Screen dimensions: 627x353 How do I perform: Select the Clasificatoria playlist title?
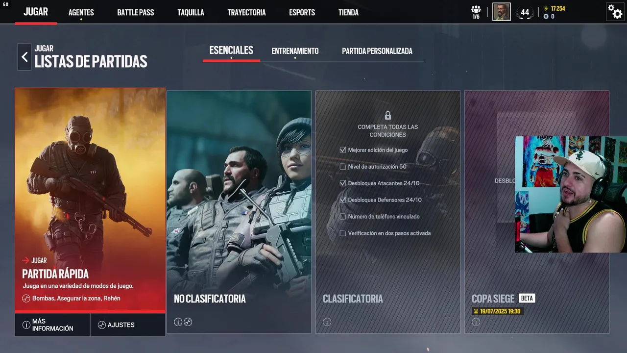point(353,299)
